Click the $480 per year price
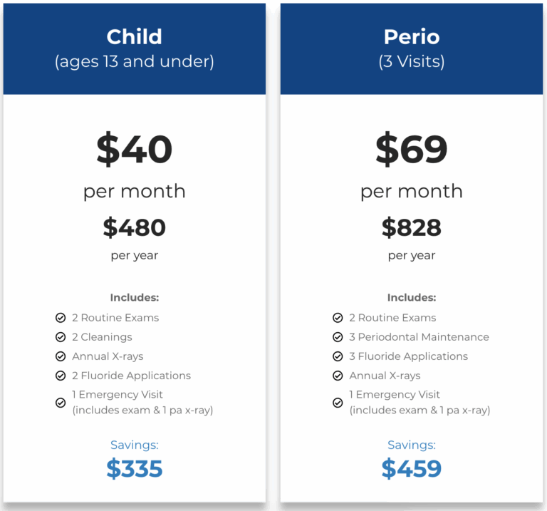547x511 pixels. click(x=135, y=227)
